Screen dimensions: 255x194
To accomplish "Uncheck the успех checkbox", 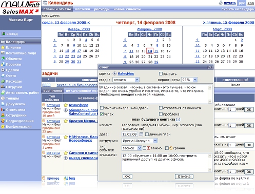I will [x=102, y=114].
